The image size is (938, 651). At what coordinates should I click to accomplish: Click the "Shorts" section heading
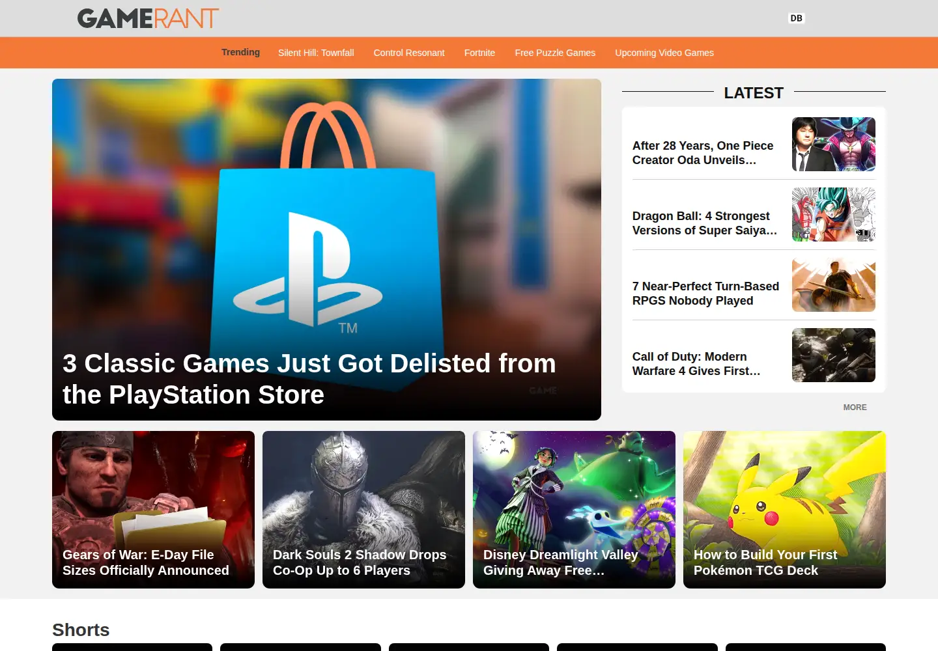[81, 630]
